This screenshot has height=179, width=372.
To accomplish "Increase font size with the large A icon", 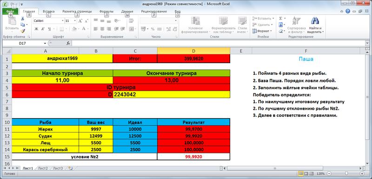I will [80, 21].
